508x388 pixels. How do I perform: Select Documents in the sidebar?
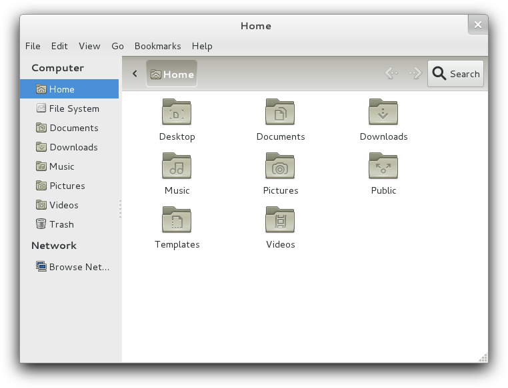(69, 128)
